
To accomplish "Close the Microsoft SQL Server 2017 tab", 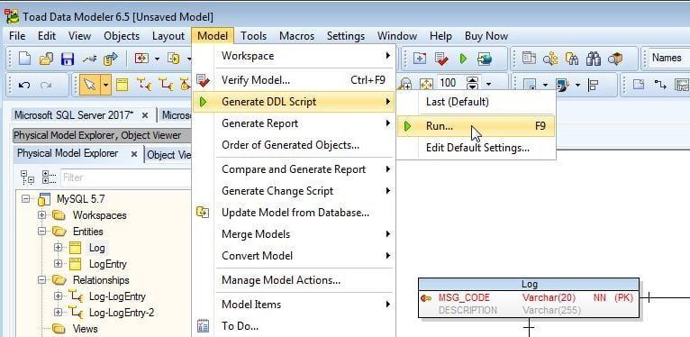I will coord(145,115).
